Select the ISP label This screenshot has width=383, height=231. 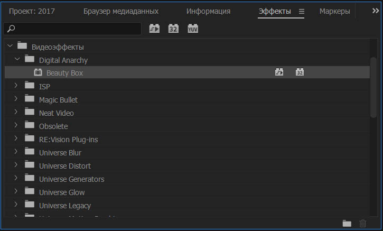coord(44,87)
